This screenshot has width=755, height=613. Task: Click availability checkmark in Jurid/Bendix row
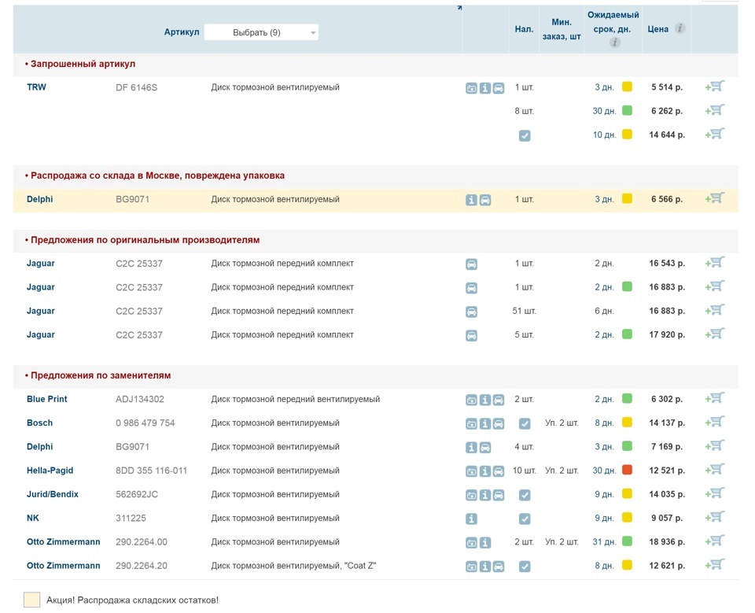[x=525, y=496]
